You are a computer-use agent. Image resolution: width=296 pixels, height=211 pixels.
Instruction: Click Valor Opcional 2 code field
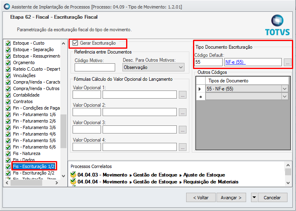[x=87, y=112]
